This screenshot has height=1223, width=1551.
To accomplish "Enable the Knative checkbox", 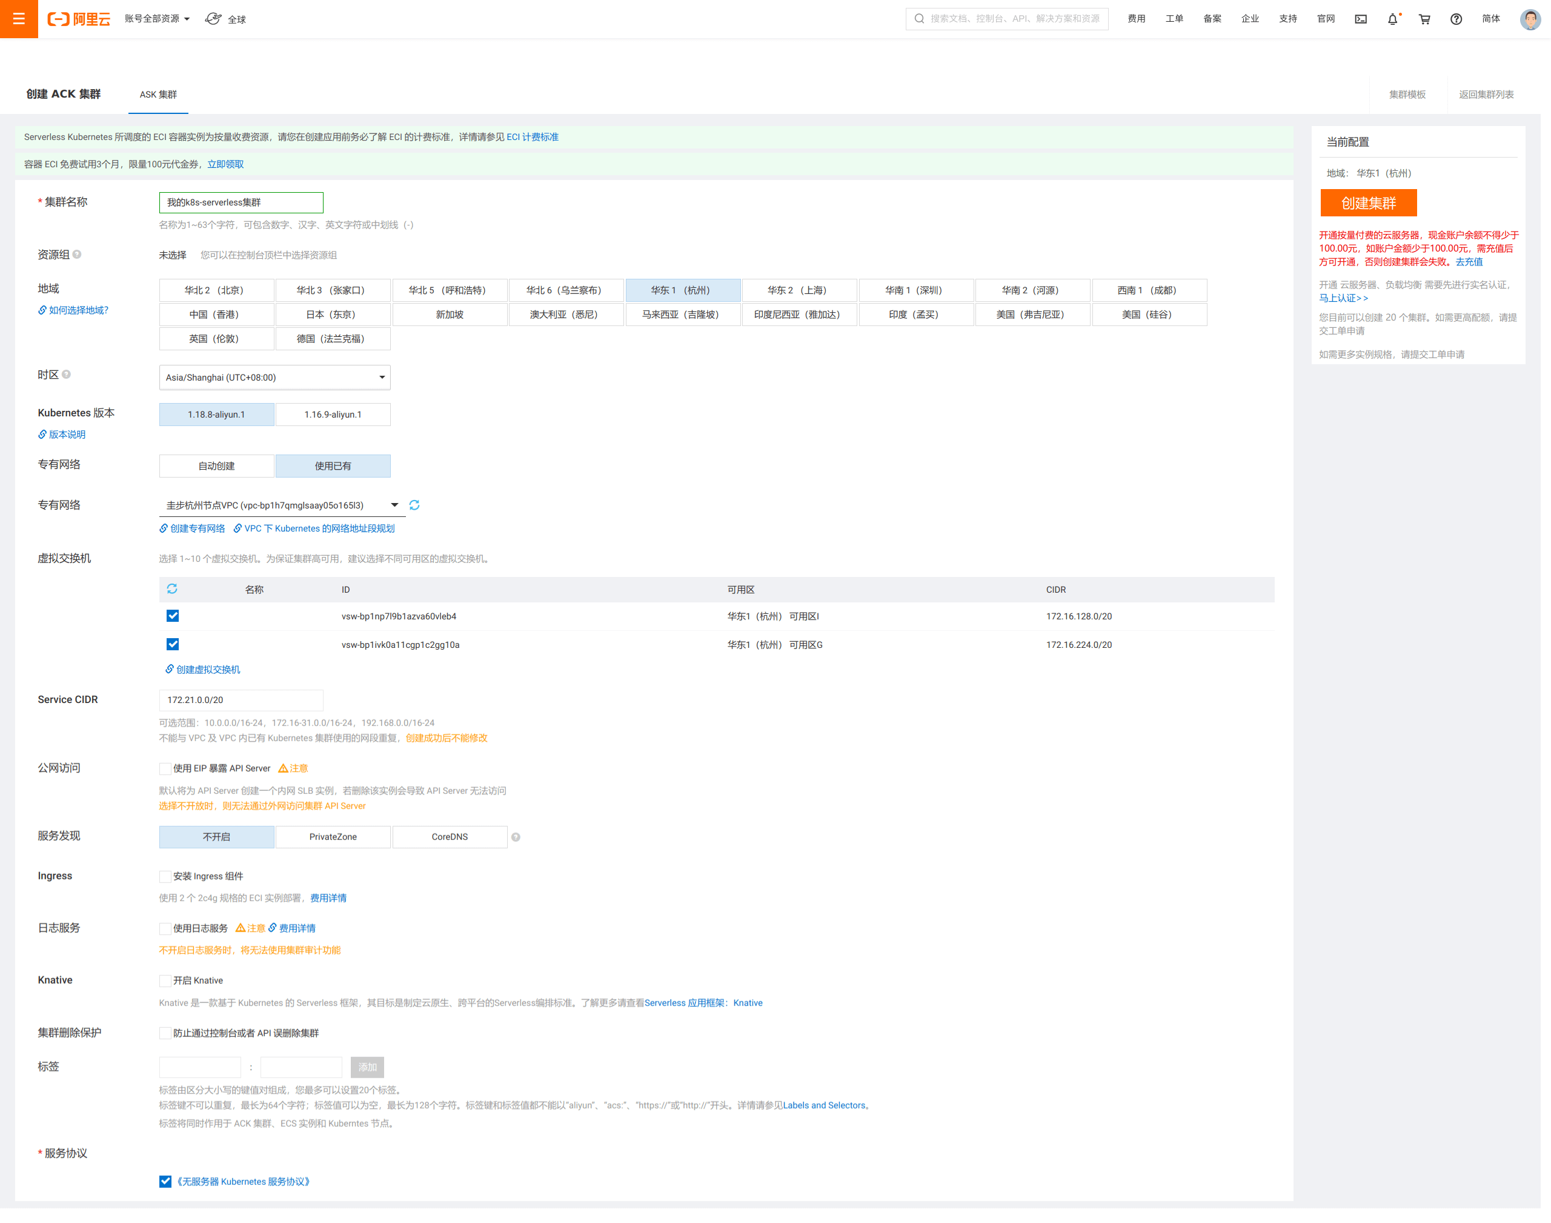I will point(165,981).
